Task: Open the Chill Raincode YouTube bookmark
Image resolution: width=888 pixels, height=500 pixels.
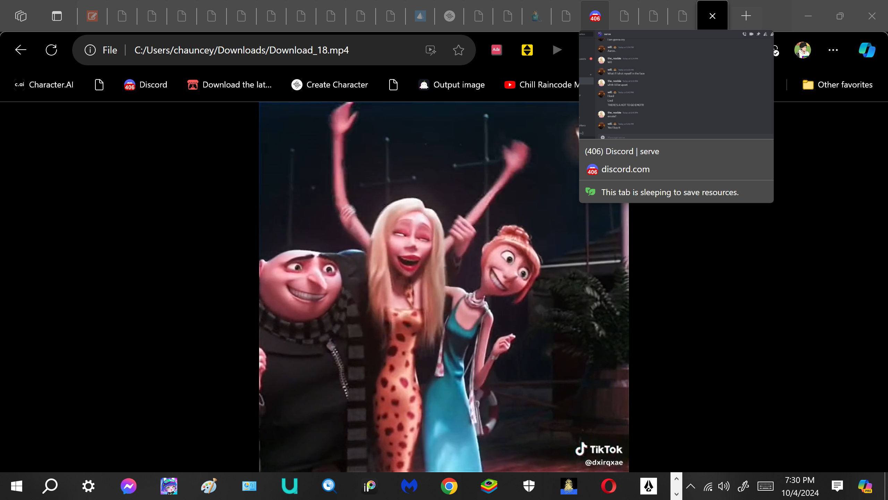Action: click(x=541, y=85)
